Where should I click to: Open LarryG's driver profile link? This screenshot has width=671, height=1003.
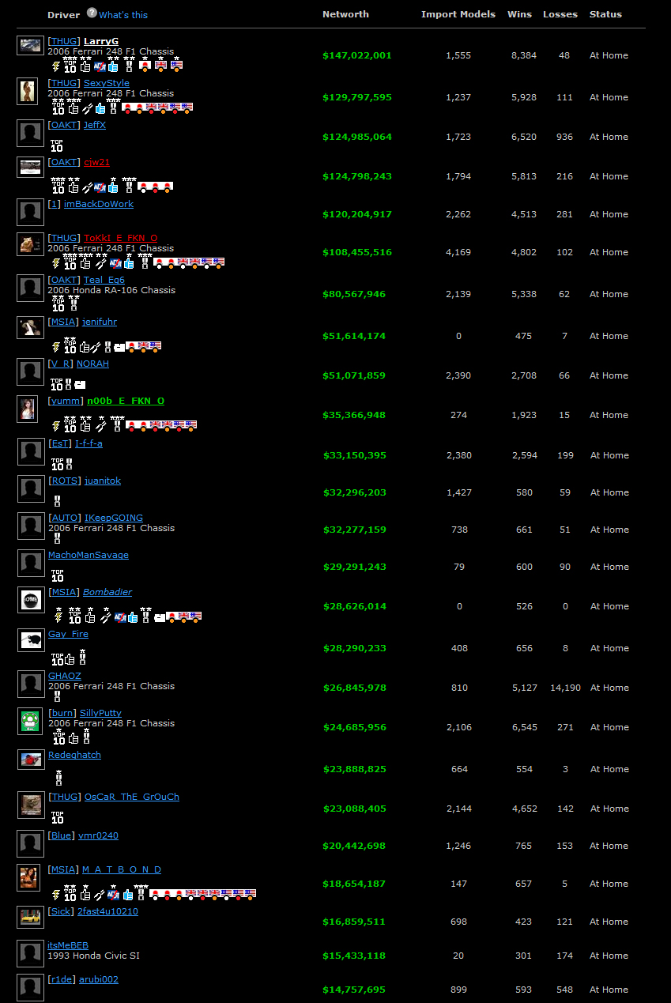tap(101, 41)
